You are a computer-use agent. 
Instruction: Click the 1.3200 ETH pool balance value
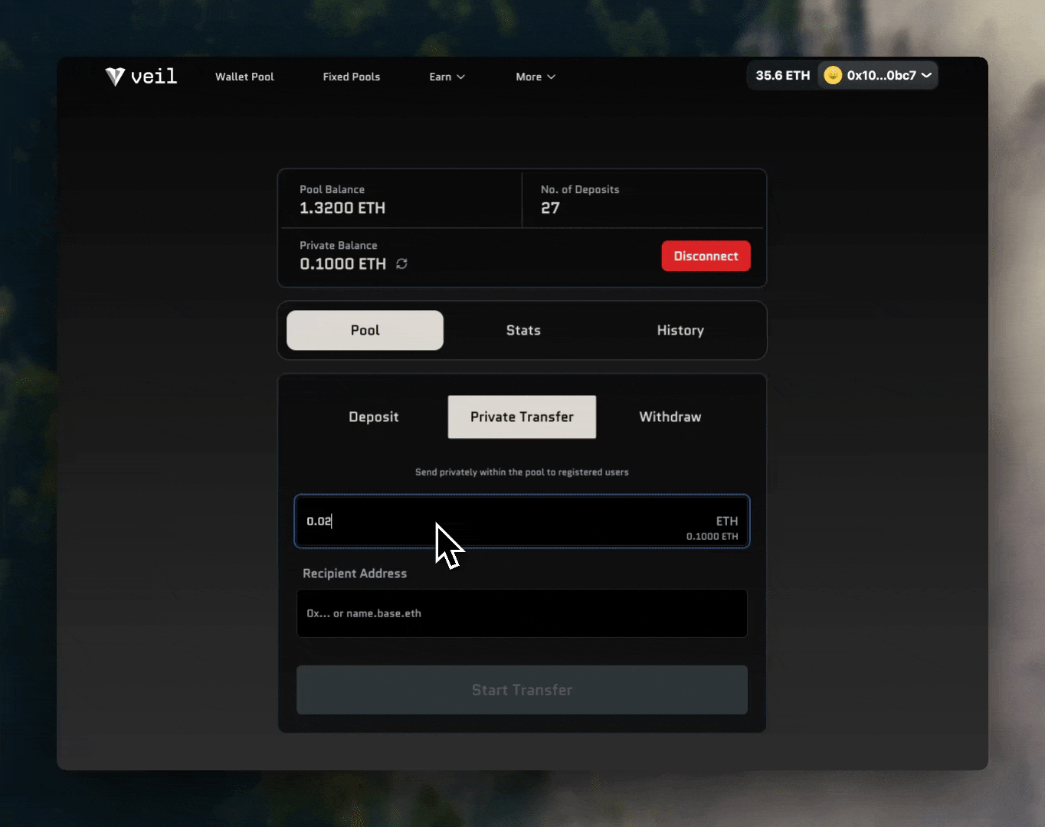click(342, 208)
